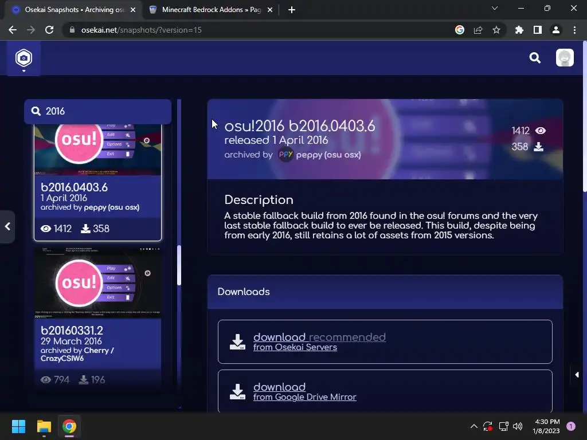Click download count icon on b20160331.2 card
The width and height of the screenshot is (587, 440).
(84, 380)
